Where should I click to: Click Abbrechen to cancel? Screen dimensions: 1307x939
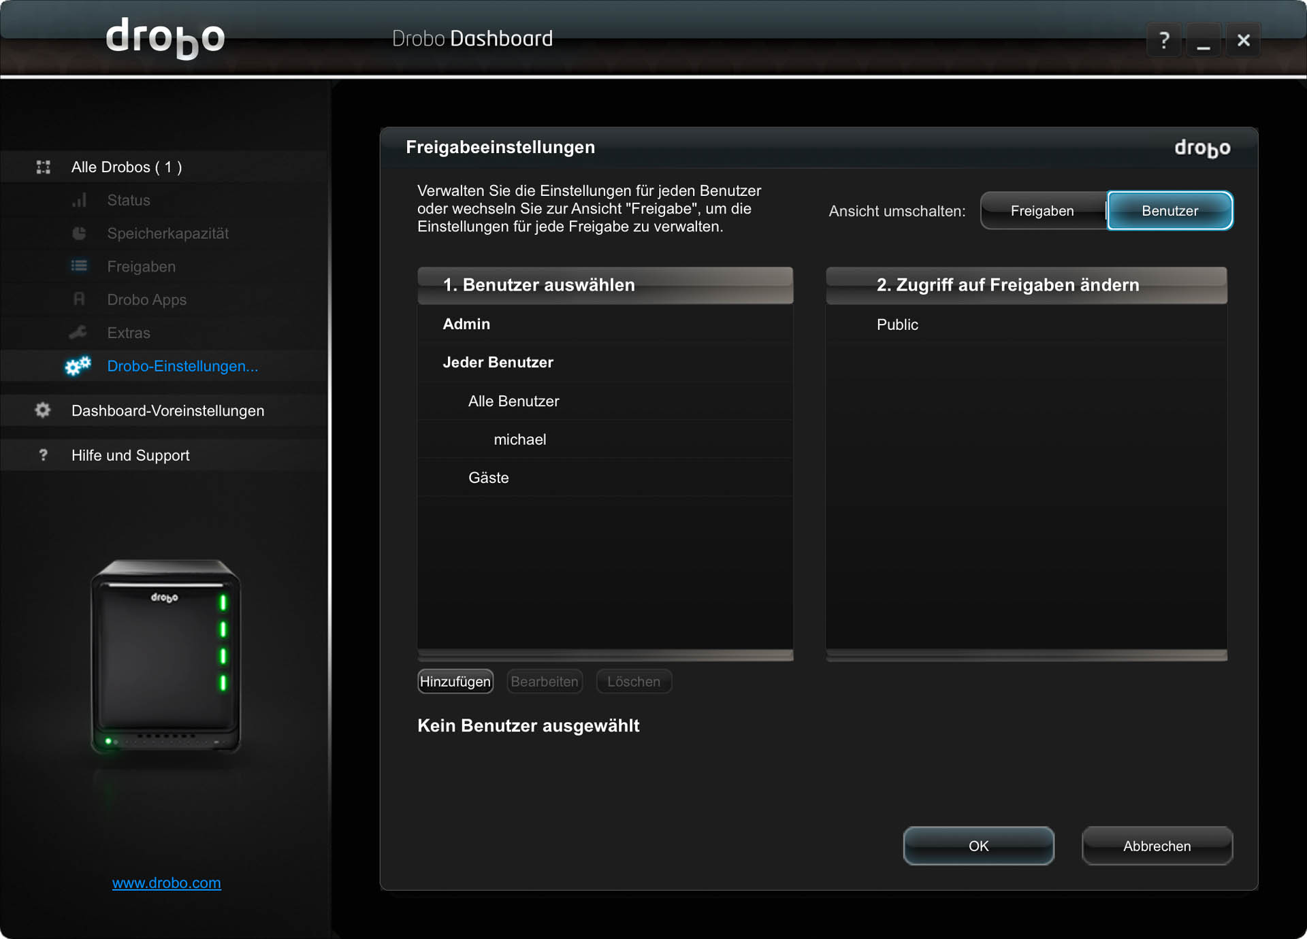1157,846
